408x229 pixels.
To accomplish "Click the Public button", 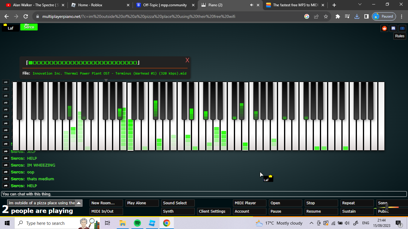I will coord(392,211).
